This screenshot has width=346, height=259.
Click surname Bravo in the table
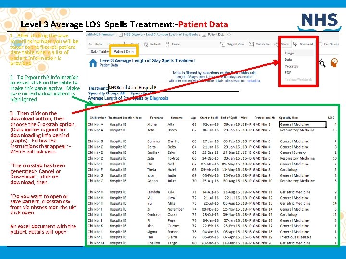pyautogui.click(x=172, y=130)
